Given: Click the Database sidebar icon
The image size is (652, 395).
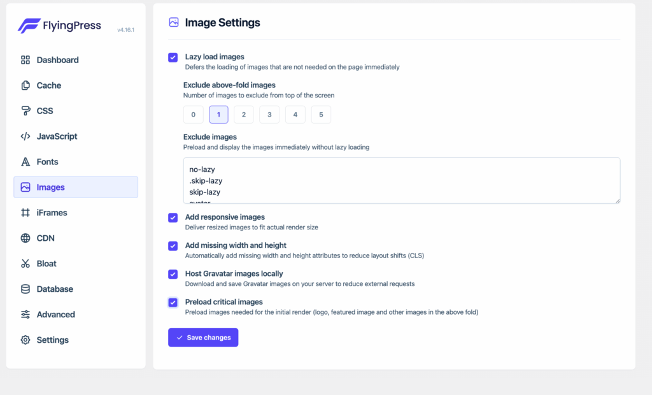Looking at the screenshot, I should click(24, 289).
